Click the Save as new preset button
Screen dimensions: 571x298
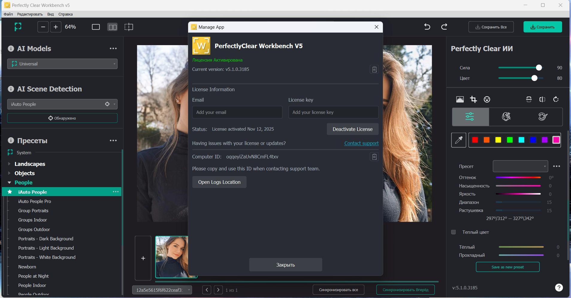(x=508, y=267)
